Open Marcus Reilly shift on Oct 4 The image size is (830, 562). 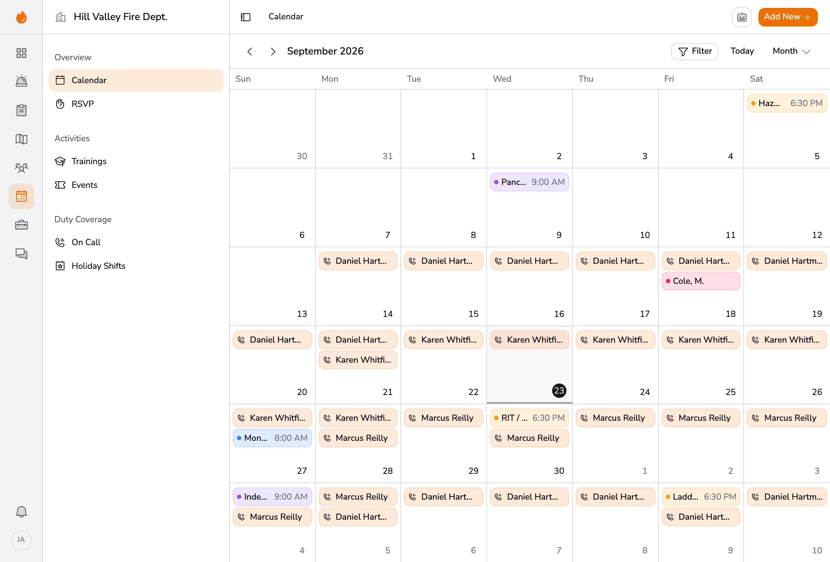(272, 517)
